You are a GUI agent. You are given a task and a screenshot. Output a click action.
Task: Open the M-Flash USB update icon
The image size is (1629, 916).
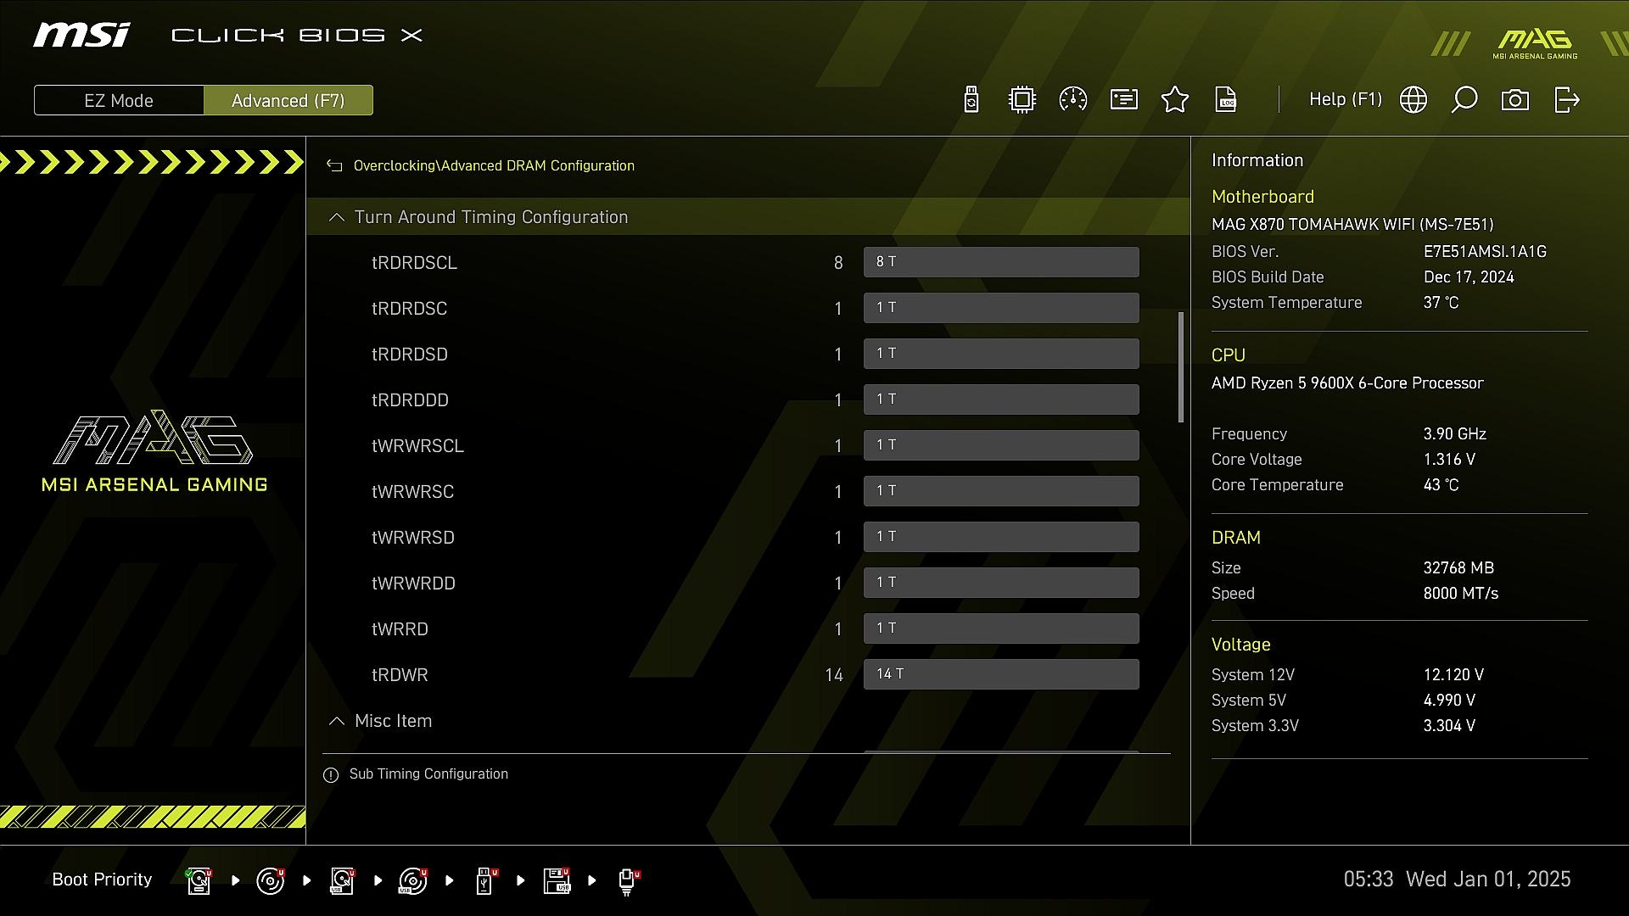(x=971, y=100)
